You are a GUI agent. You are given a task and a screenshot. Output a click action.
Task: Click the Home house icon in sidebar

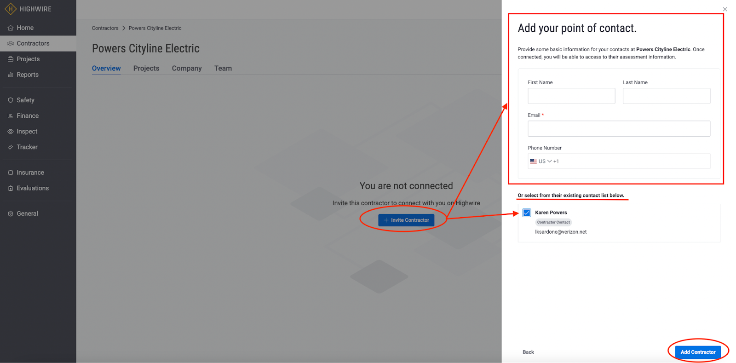click(x=11, y=28)
